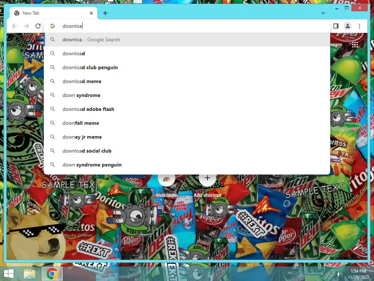Image resolution: width=374 pixels, height=281 pixels.
Task: Select 'downloa - Google Search' suggestion
Action: (187, 40)
